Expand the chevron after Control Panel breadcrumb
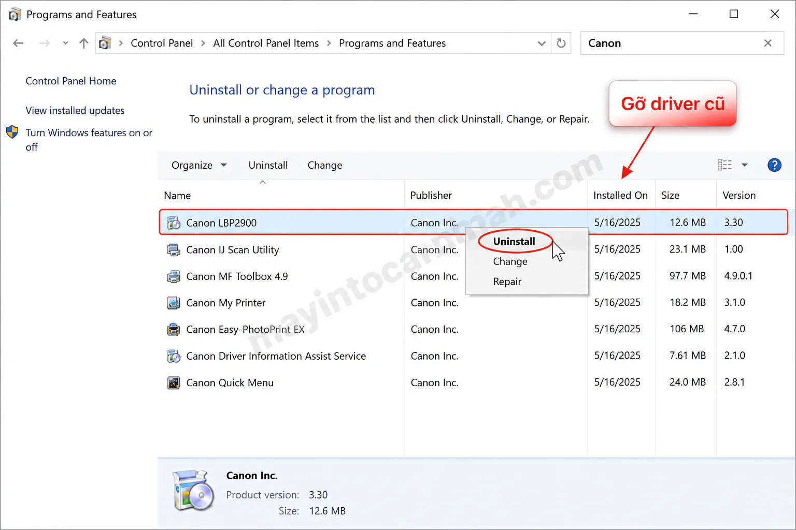The image size is (796, 530). pos(203,43)
